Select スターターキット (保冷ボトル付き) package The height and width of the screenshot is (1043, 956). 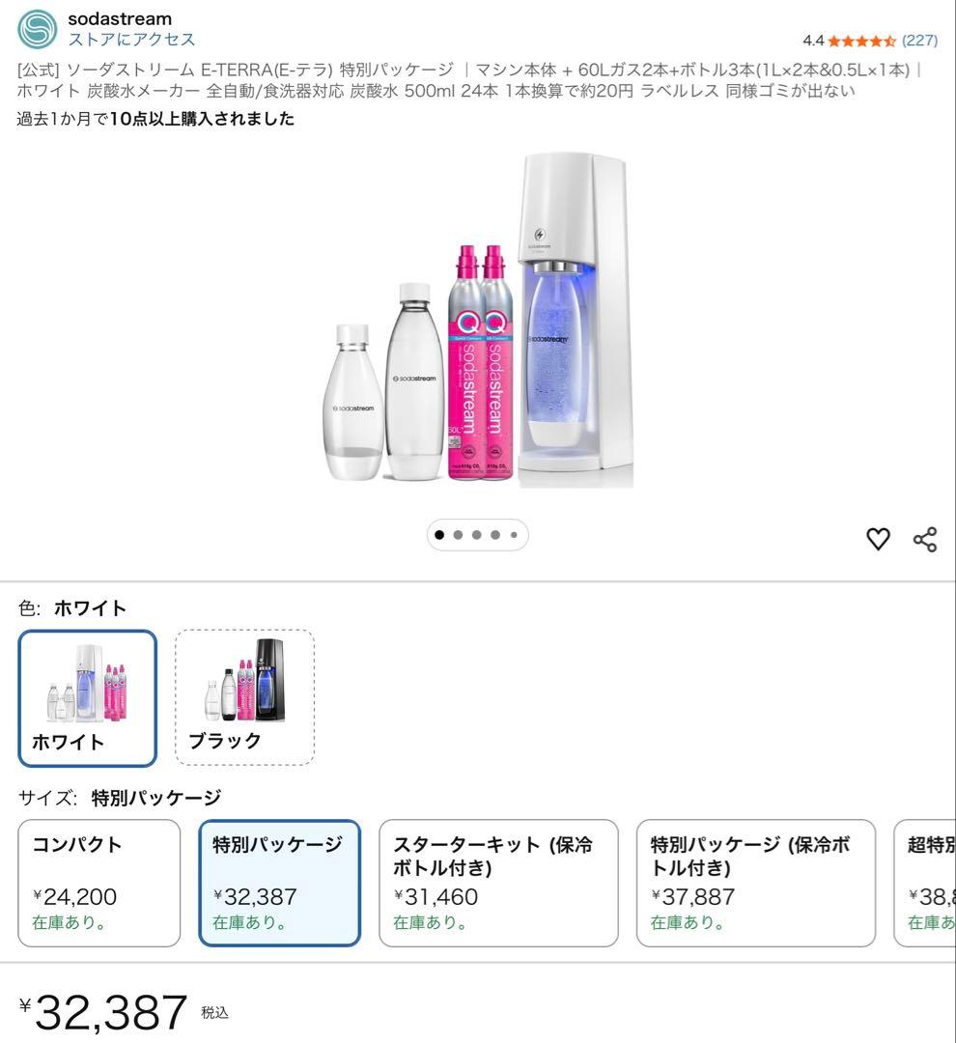499,882
